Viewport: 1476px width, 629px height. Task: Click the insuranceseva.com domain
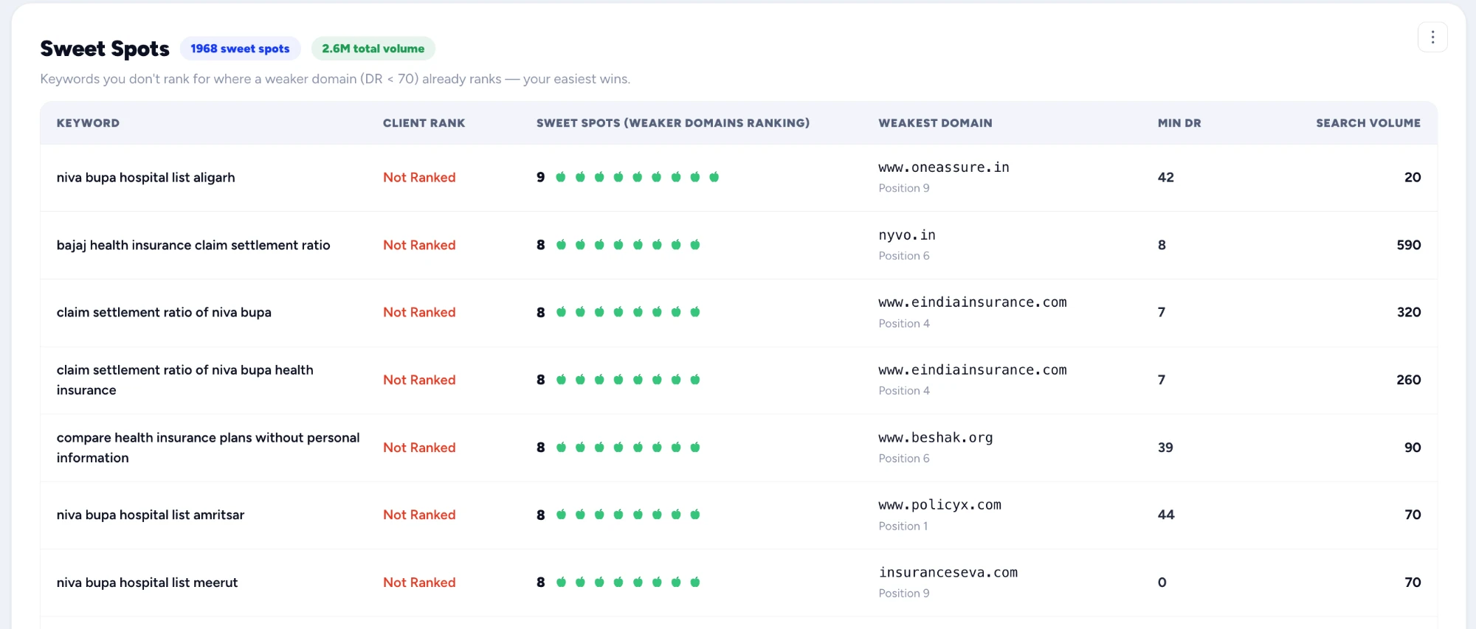[x=948, y=573]
